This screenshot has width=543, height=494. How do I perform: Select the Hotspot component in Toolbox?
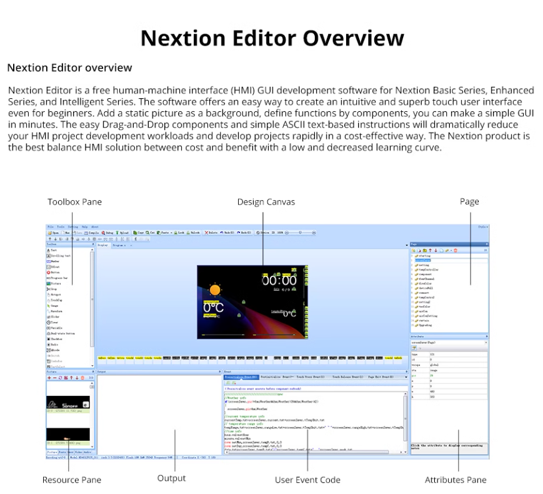(x=54, y=295)
